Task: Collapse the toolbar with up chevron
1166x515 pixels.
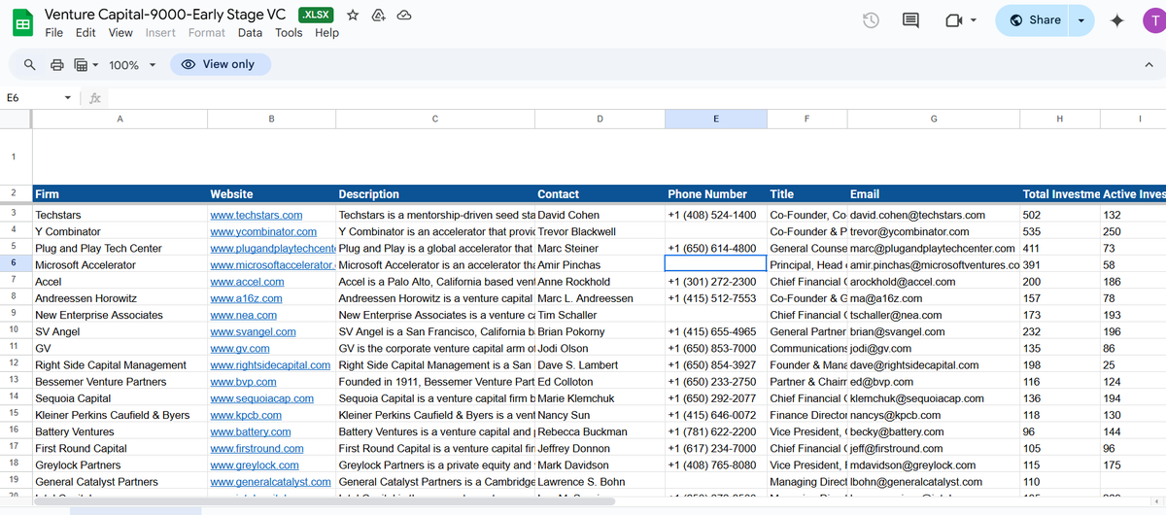Action: tap(1147, 64)
